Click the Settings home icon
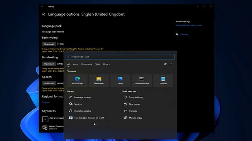 tap(44, 14)
